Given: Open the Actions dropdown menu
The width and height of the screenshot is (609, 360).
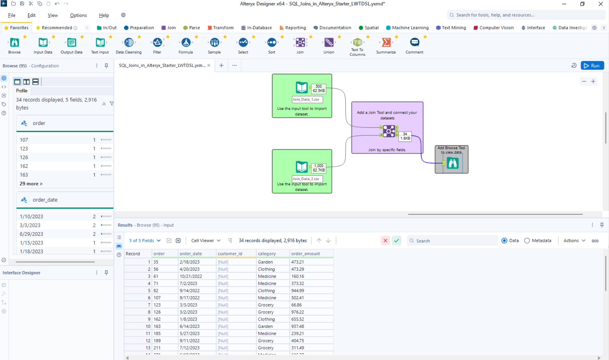Looking at the screenshot, I should (x=574, y=241).
